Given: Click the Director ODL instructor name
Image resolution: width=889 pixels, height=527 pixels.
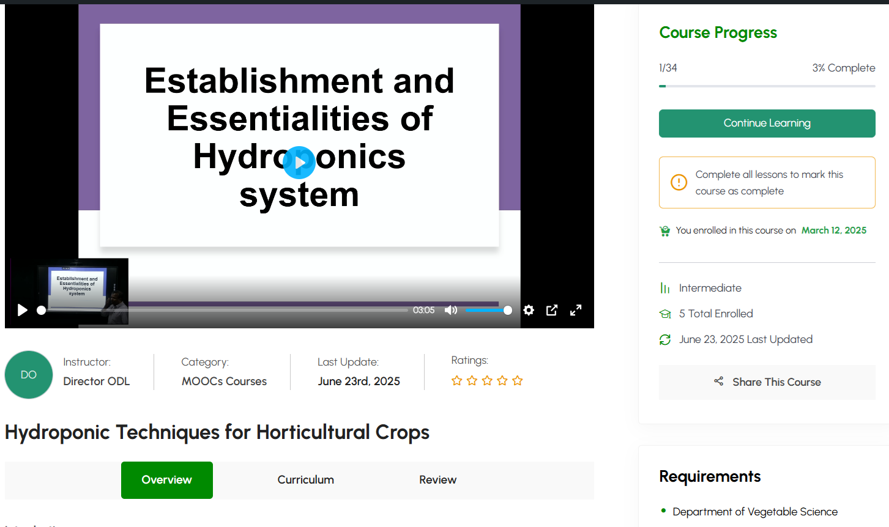Looking at the screenshot, I should coord(97,381).
